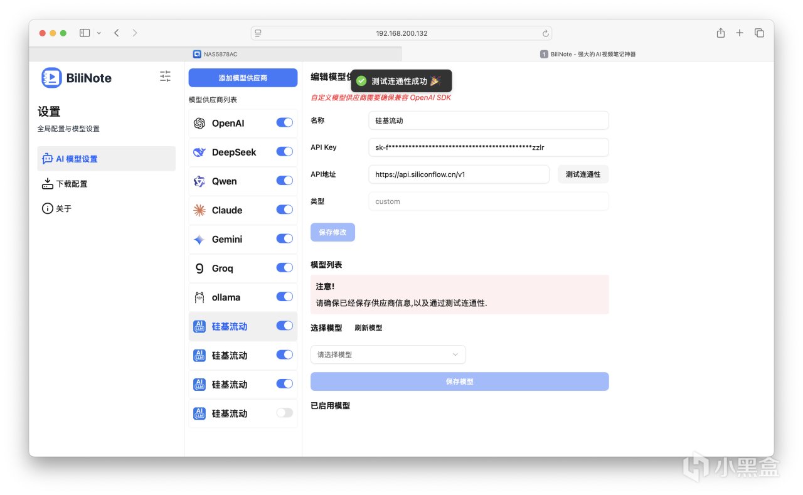Enable the switched-off 硅基流动 provider toggle
Viewport: 803px width, 495px height.
coord(285,413)
